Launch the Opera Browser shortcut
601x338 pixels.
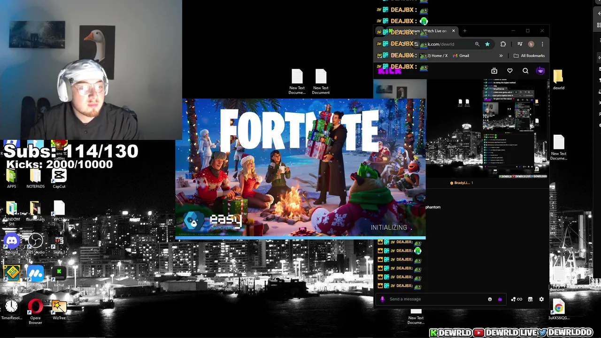[35, 312]
